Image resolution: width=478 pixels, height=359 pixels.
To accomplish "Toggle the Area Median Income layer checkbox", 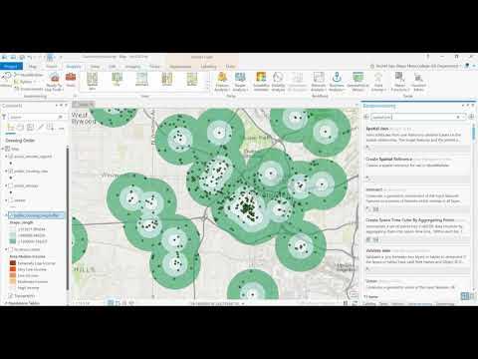I will [11, 249].
